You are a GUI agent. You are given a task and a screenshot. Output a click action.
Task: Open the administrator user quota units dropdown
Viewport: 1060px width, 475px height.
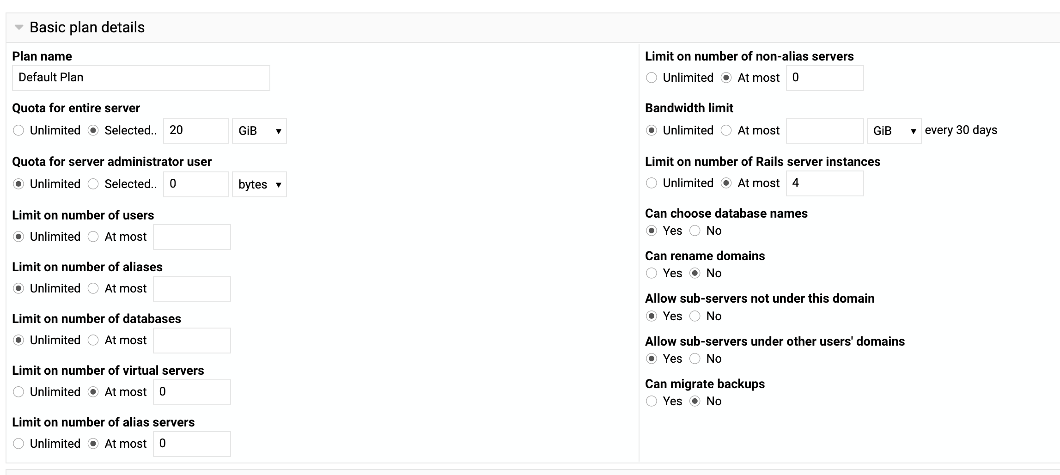point(259,184)
